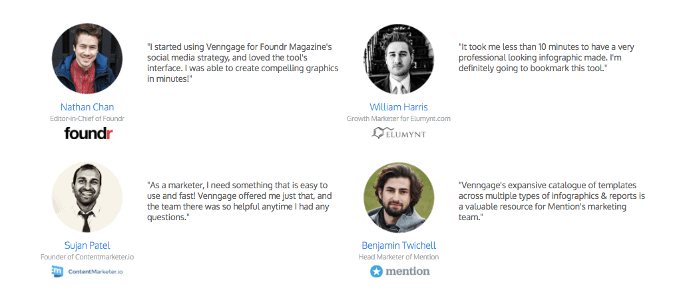Open William Harris's profile photo

[x=398, y=59]
